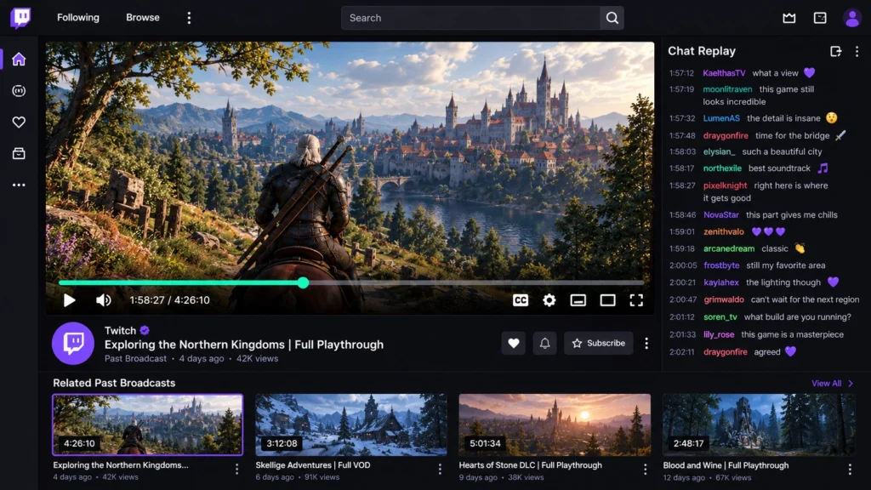The height and width of the screenshot is (490, 871).
Task: Open options for Skellige Adventures card
Action: click(440, 470)
